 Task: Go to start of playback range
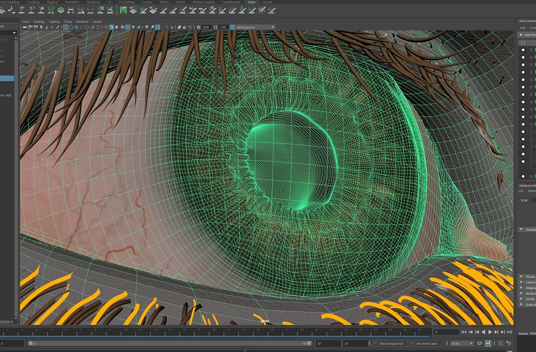point(464,332)
